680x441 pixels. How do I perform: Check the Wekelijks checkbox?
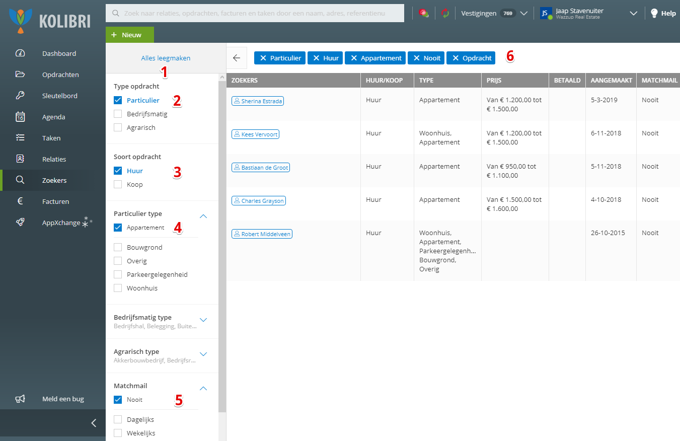[118, 433]
